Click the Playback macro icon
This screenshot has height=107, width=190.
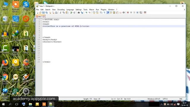[x=134, y=12]
